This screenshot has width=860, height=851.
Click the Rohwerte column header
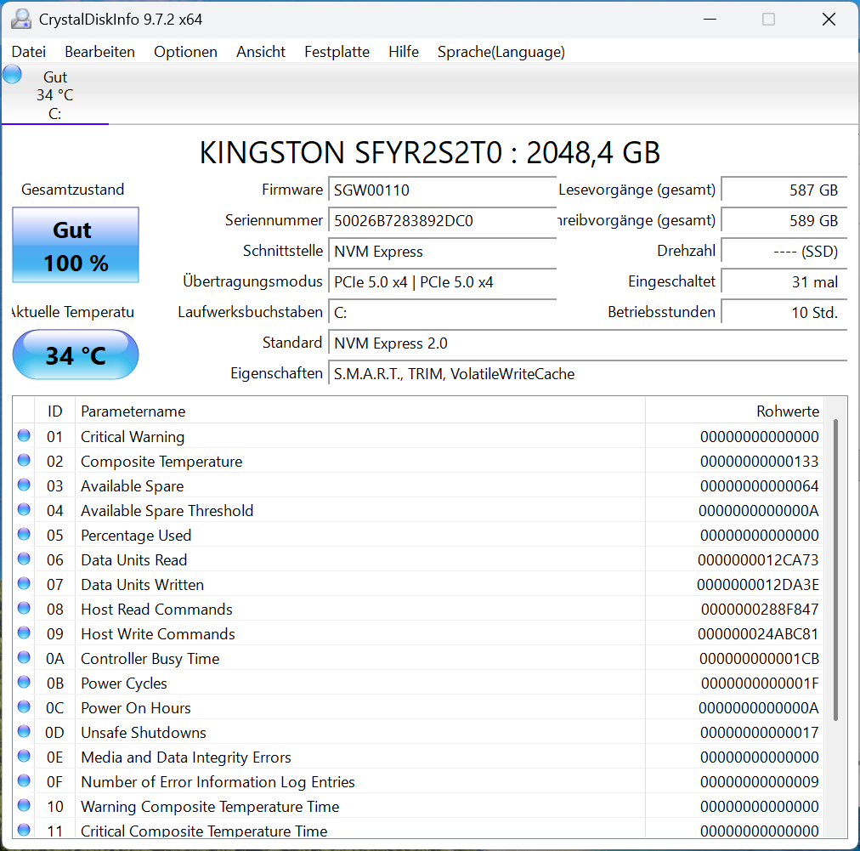point(734,411)
